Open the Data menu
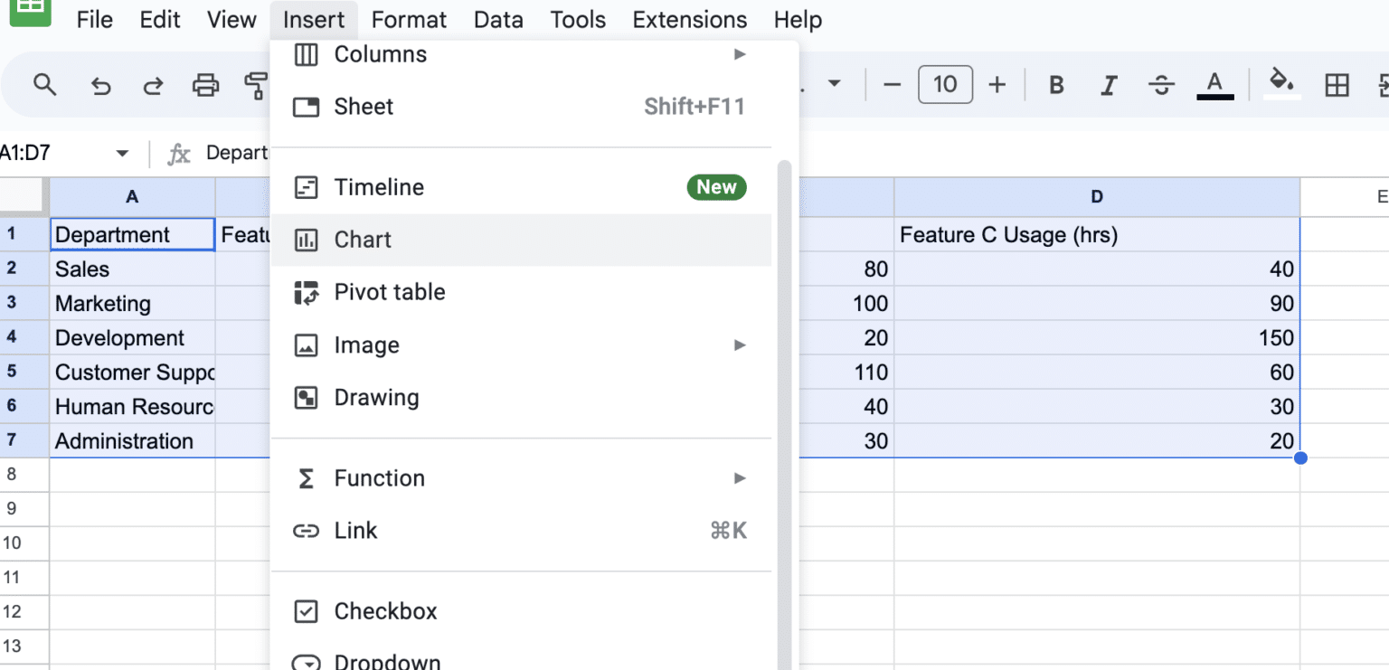Viewport: 1389px width, 670px height. (498, 19)
